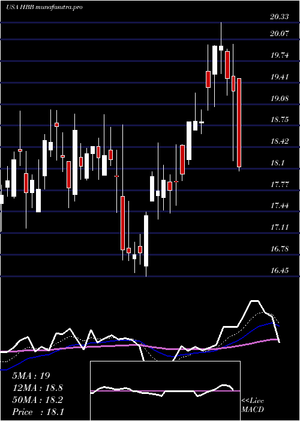Image resolution: width=300 pixels, height=421 pixels.
Task: Click the 'USA HBB munafasutra.pro' chart title
Action: point(44,7)
